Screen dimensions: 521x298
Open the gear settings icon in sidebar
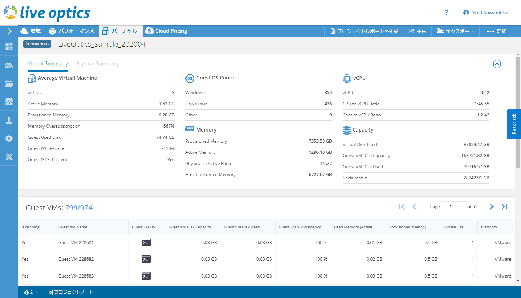click(9, 139)
